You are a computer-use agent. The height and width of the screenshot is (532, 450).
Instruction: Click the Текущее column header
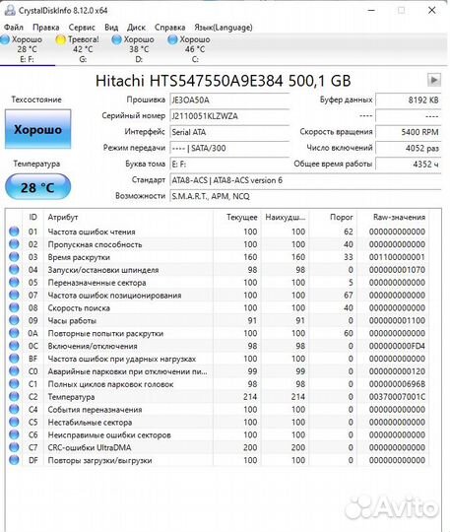tap(236, 217)
